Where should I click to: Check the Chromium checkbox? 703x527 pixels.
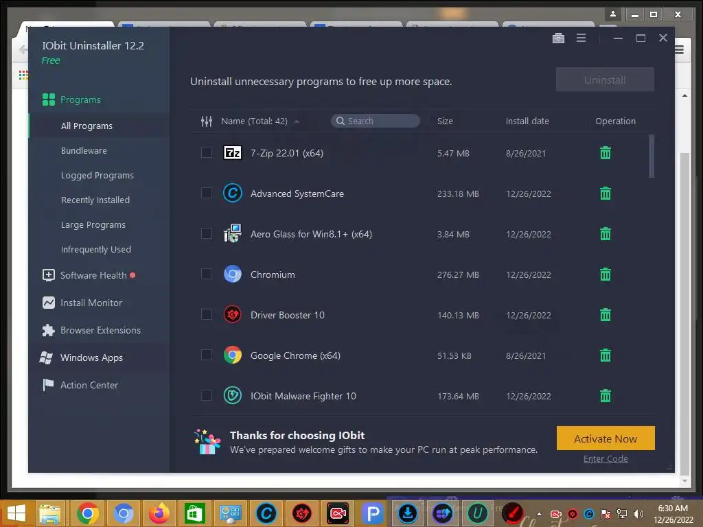pyautogui.click(x=206, y=274)
